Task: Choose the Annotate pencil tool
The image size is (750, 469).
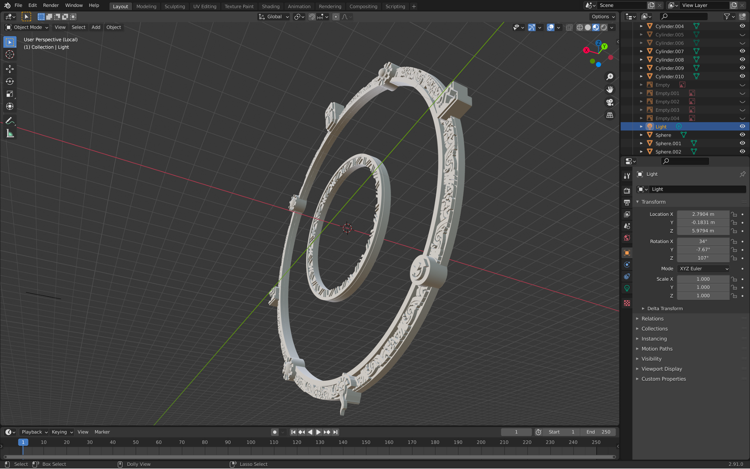Action: pyautogui.click(x=10, y=121)
